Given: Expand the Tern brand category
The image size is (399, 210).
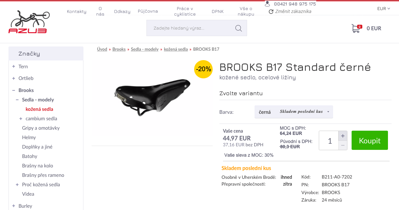Looking at the screenshot, I should (x=14, y=67).
